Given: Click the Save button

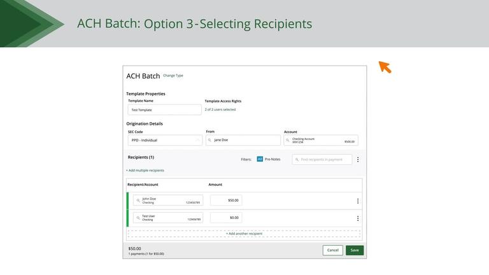Looking at the screenshot, I should tap(355, 250).
